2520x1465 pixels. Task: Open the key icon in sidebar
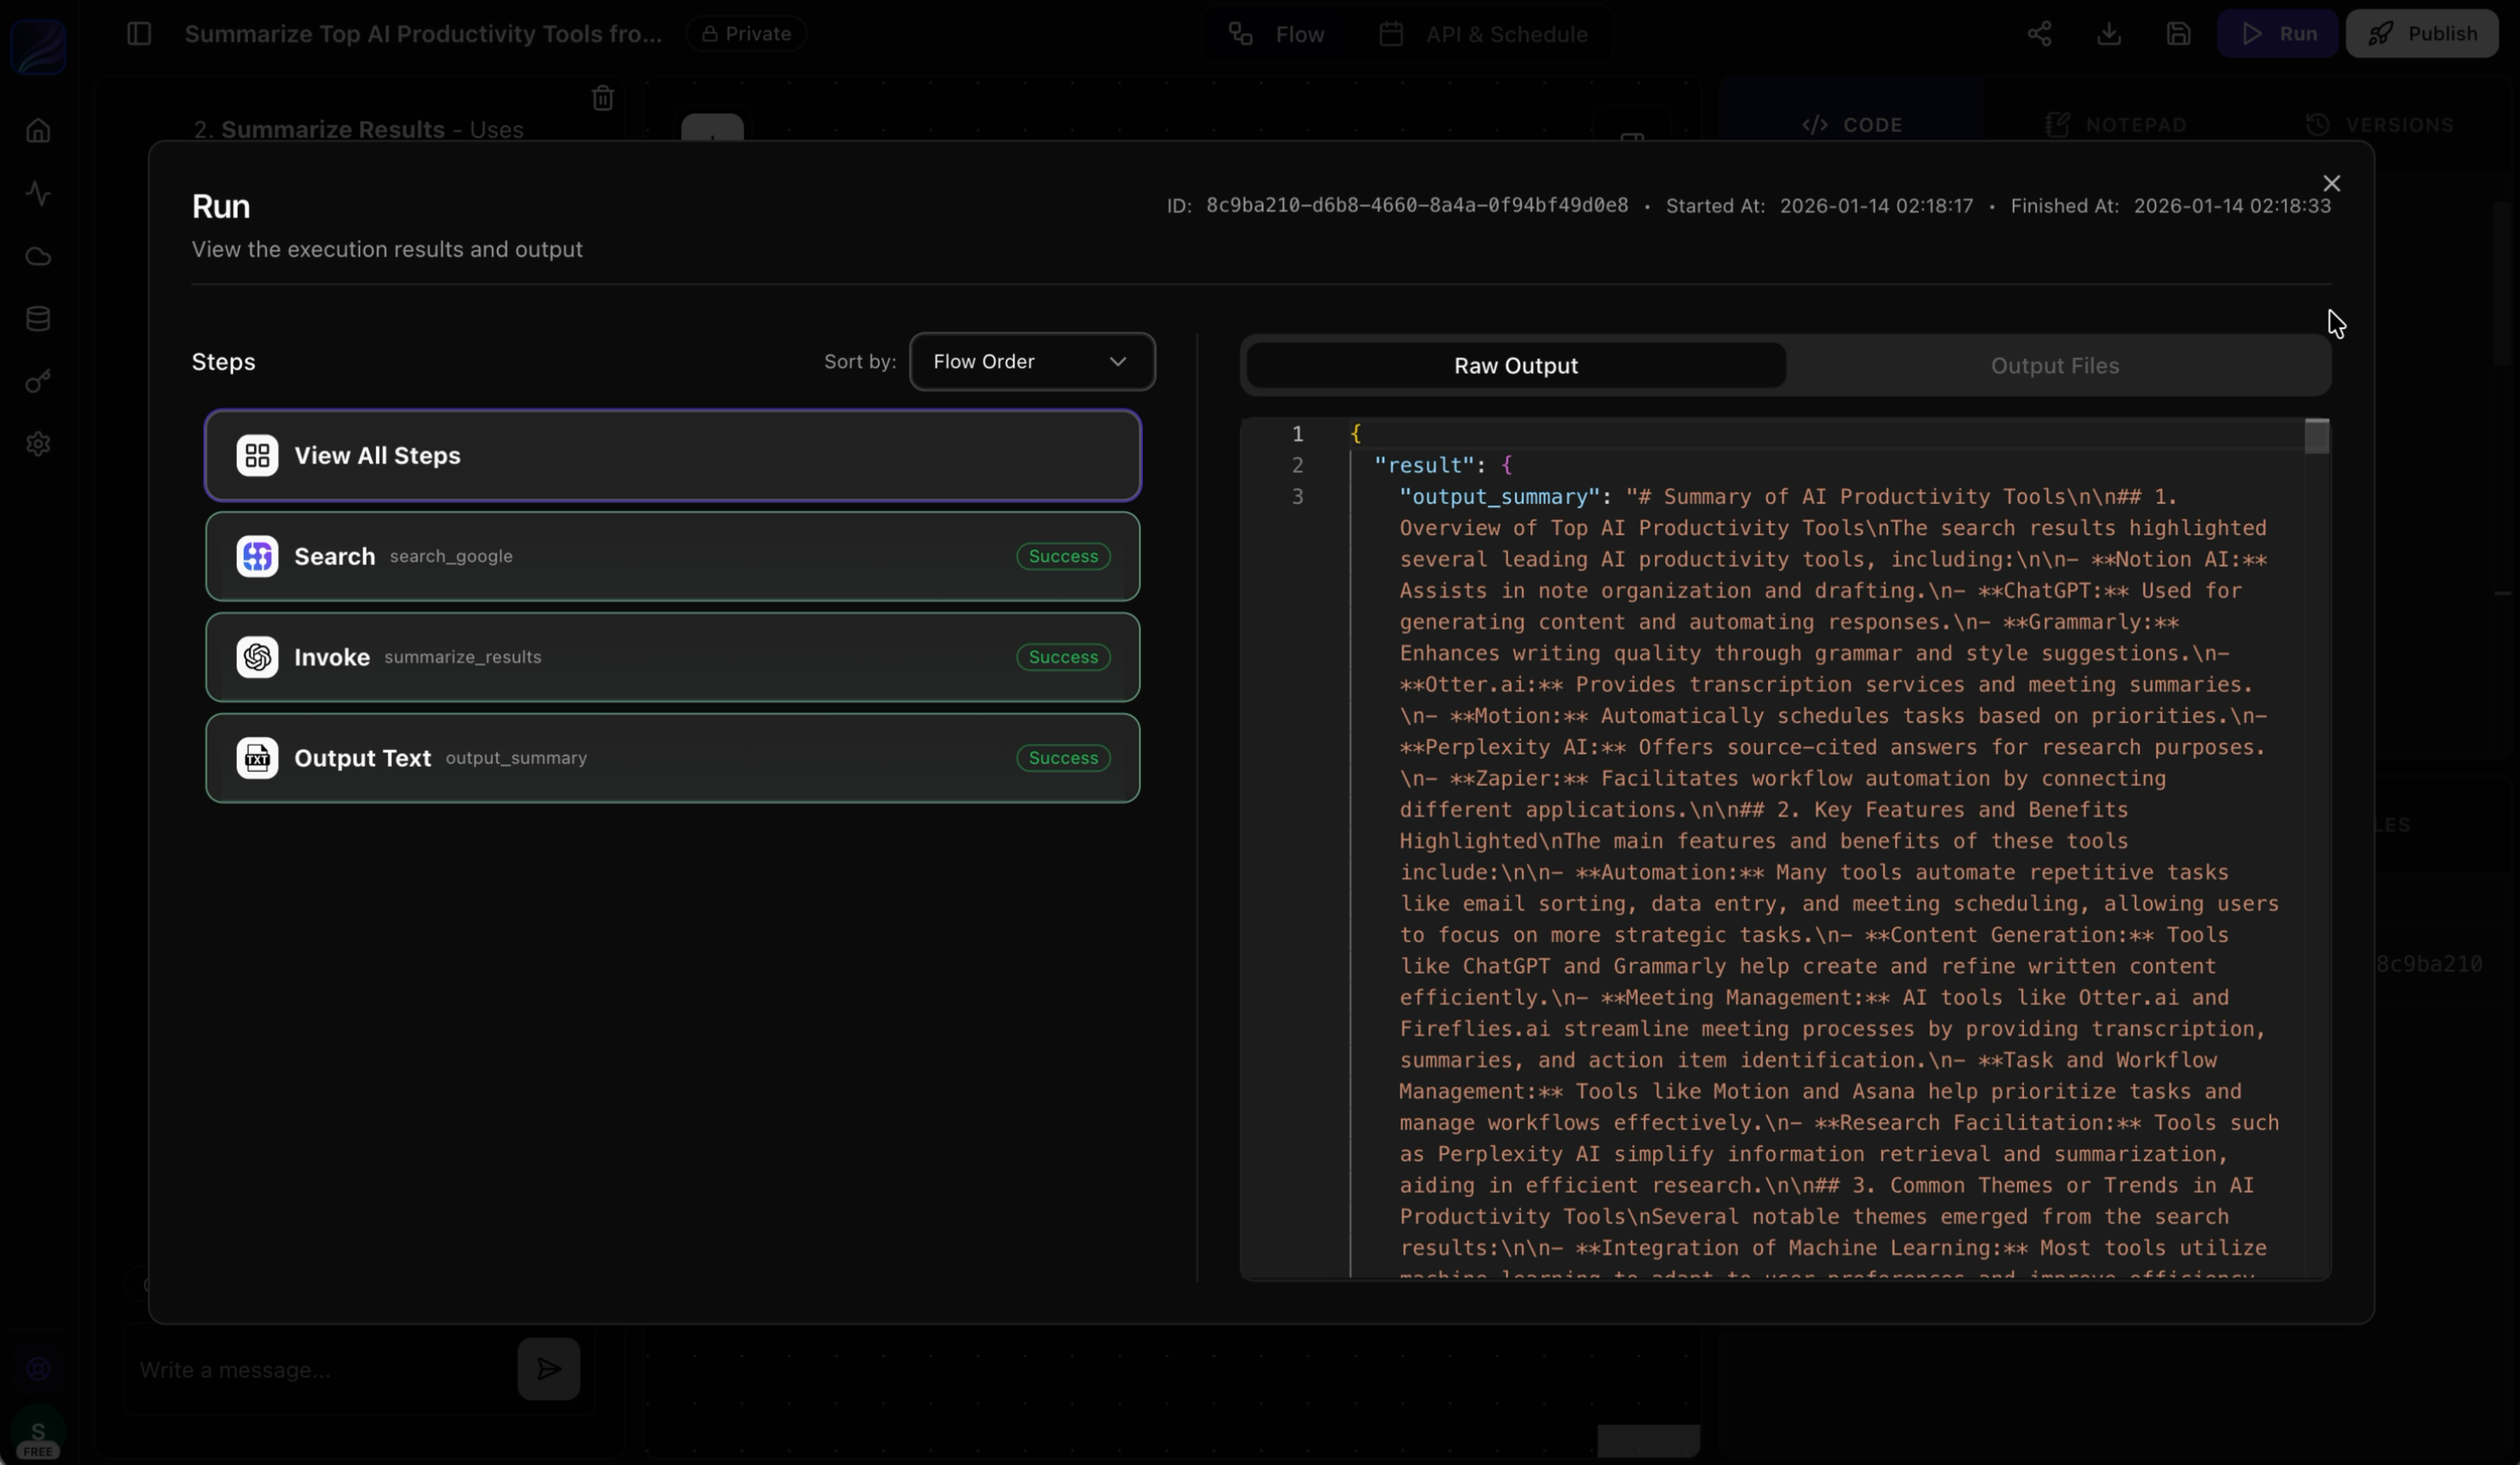point(38,382)
